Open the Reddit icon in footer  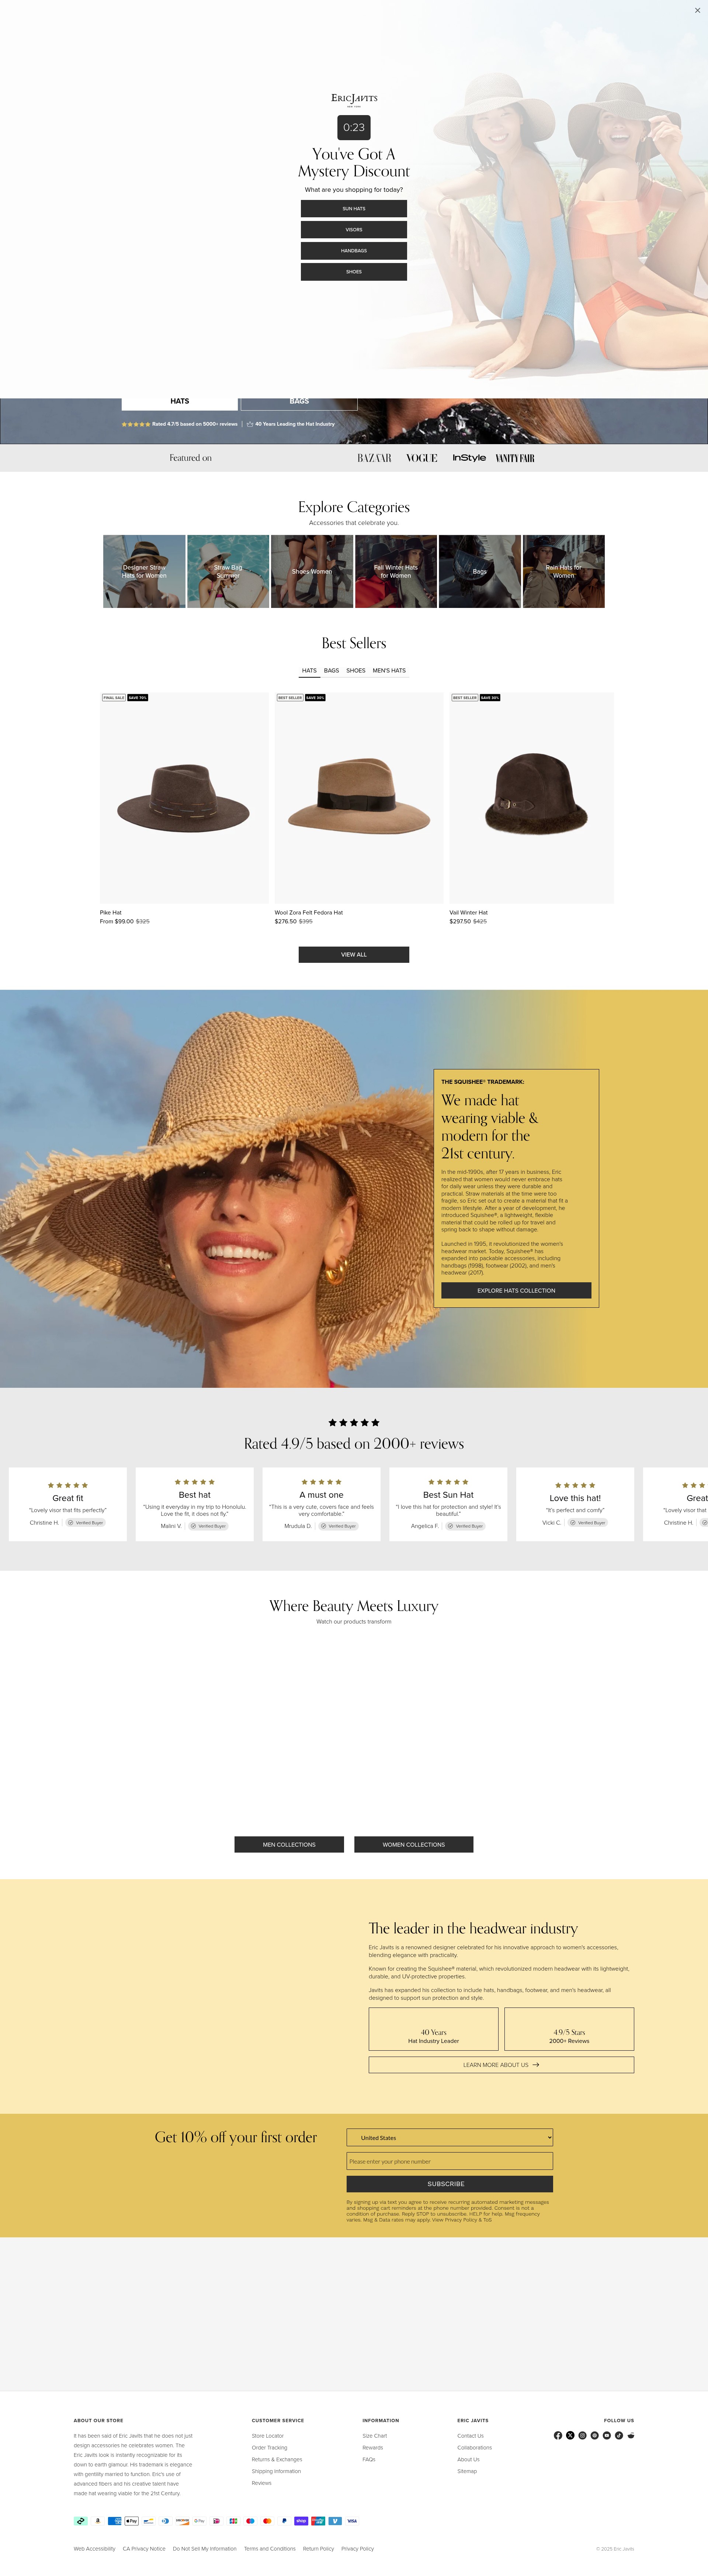[x=631, y=2436]
